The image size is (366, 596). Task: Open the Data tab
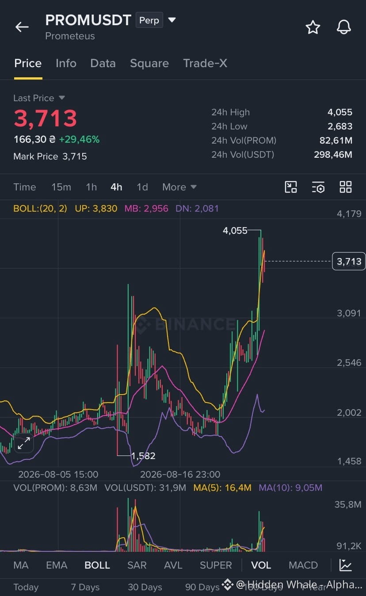(103, 63)
